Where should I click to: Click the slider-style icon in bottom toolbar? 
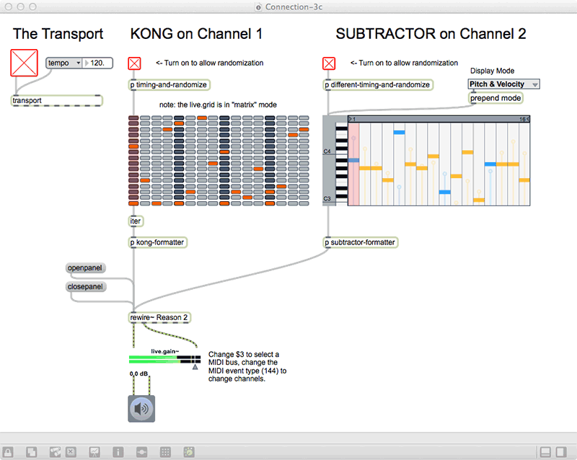coord(141,452)
